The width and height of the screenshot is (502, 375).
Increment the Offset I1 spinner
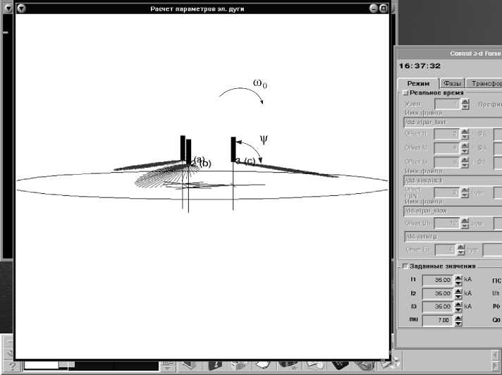click(465, 131)
